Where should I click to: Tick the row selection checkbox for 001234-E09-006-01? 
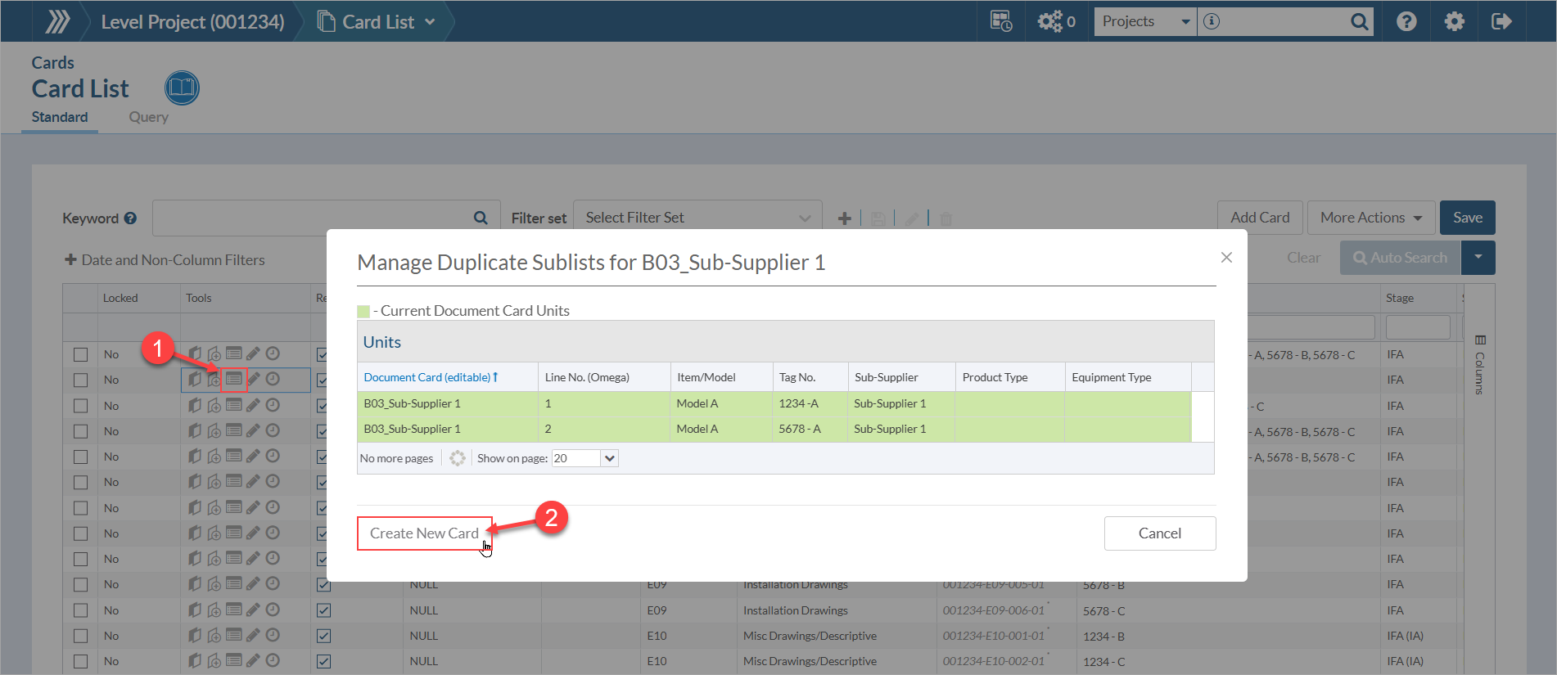(x=80, y=610)
